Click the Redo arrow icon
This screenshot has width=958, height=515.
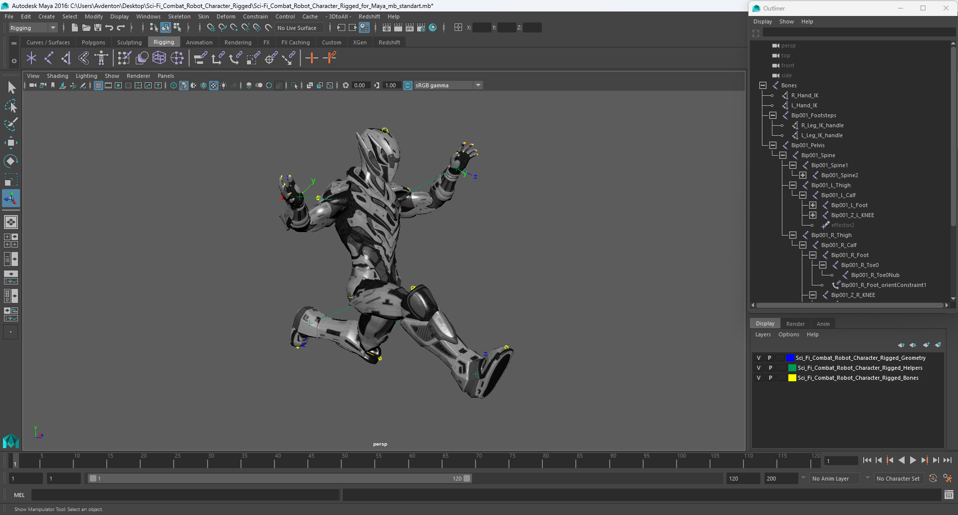pos(121,27)
